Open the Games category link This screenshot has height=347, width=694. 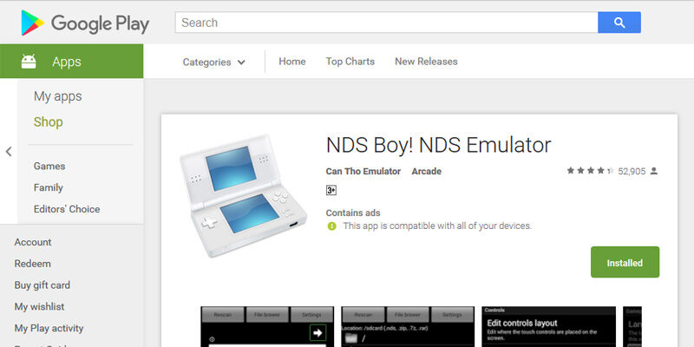(x=49, y=166)
